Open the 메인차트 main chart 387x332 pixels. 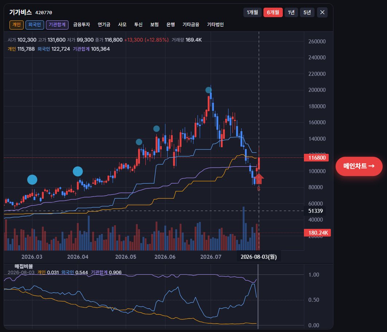pos(359,166)
